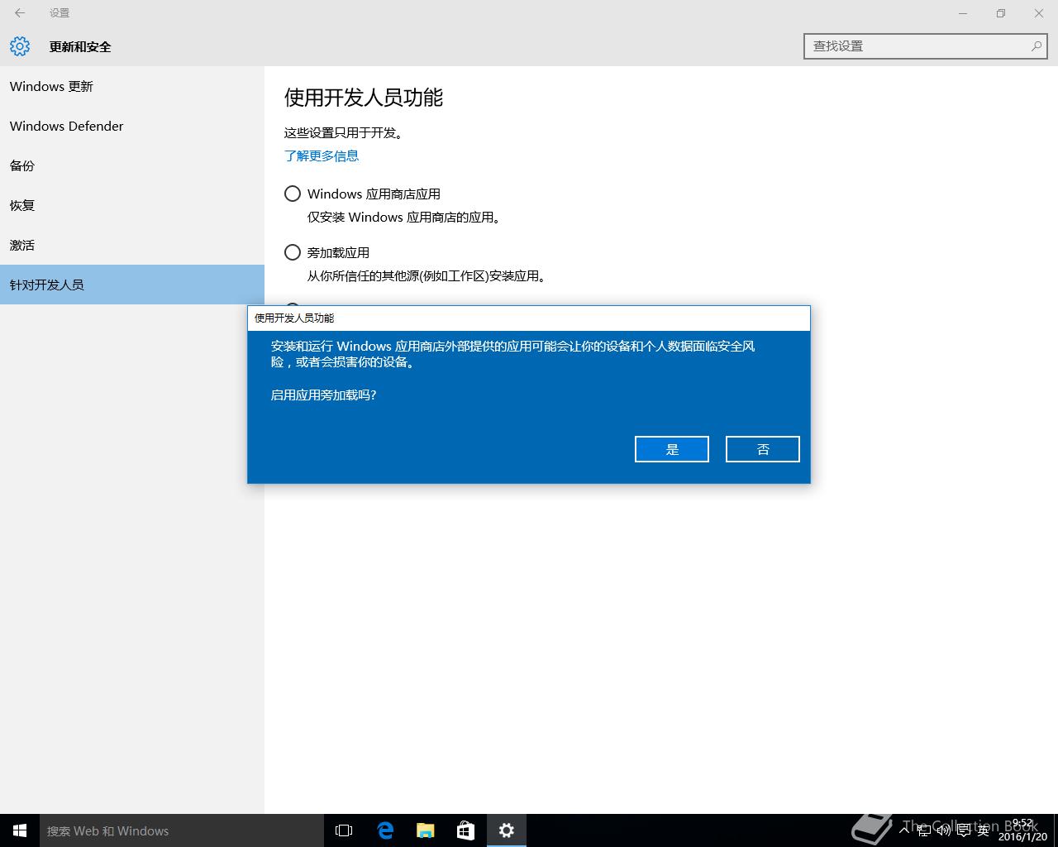Open Task View from the taskbar
Viewport: 1058px width, 847px height.
pos(344,830)
